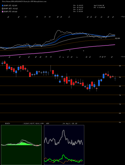Click the 32.08 label on EMA chart

point(117,38)
